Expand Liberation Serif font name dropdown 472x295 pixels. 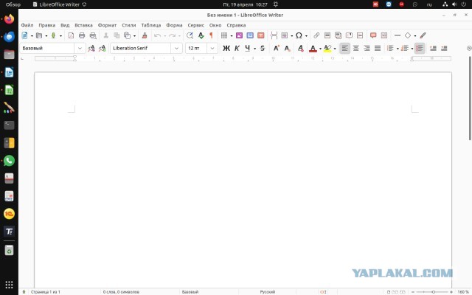[177, 48]
